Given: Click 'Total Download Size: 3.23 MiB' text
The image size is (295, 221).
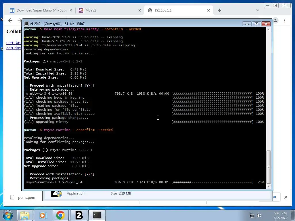Looking at the screenshot, I should coord(56,158).
